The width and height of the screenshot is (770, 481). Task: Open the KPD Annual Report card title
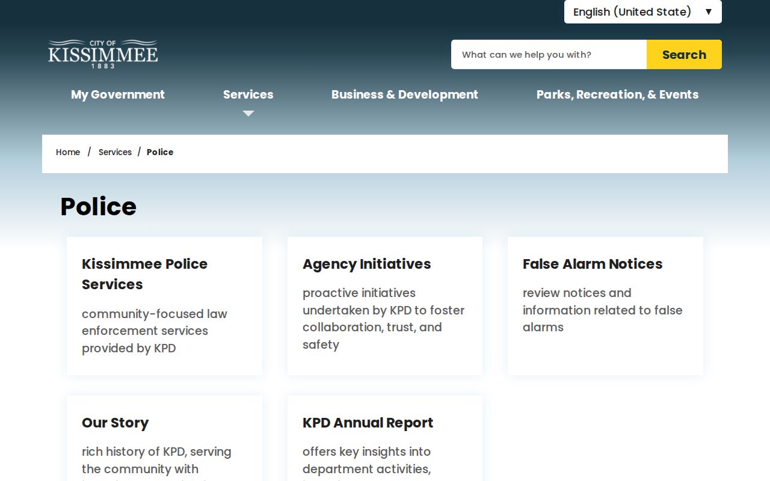point(368,423)
